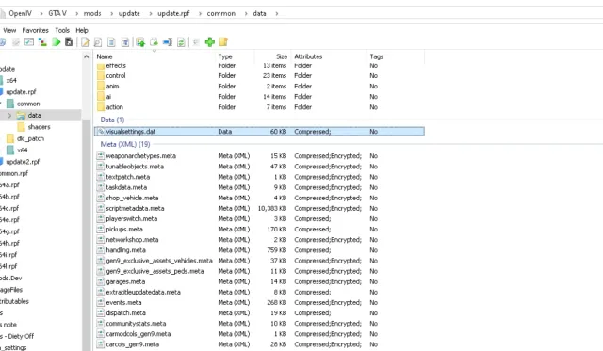Open the Tools menu

coord(62,30)
